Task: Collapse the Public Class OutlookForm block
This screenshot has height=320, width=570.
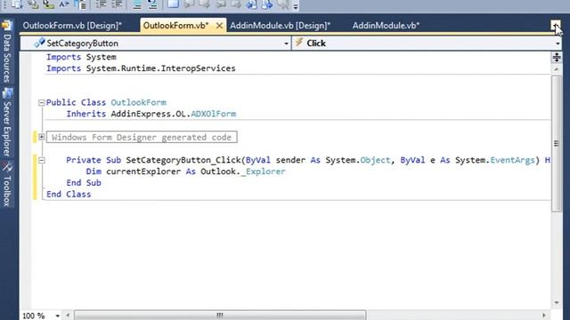Action: coord(42,103)
